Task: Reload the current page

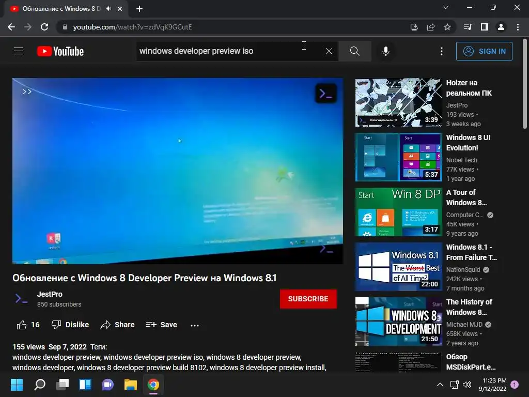Action: [x=44, y=27]
